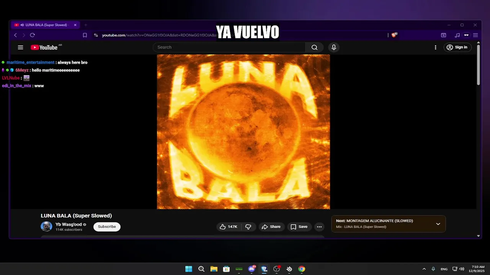Like the video with 147K likes
Viewport: 490px width, 275px height.
229,227
